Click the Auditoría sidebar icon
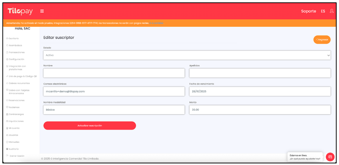 pos(8,149)
